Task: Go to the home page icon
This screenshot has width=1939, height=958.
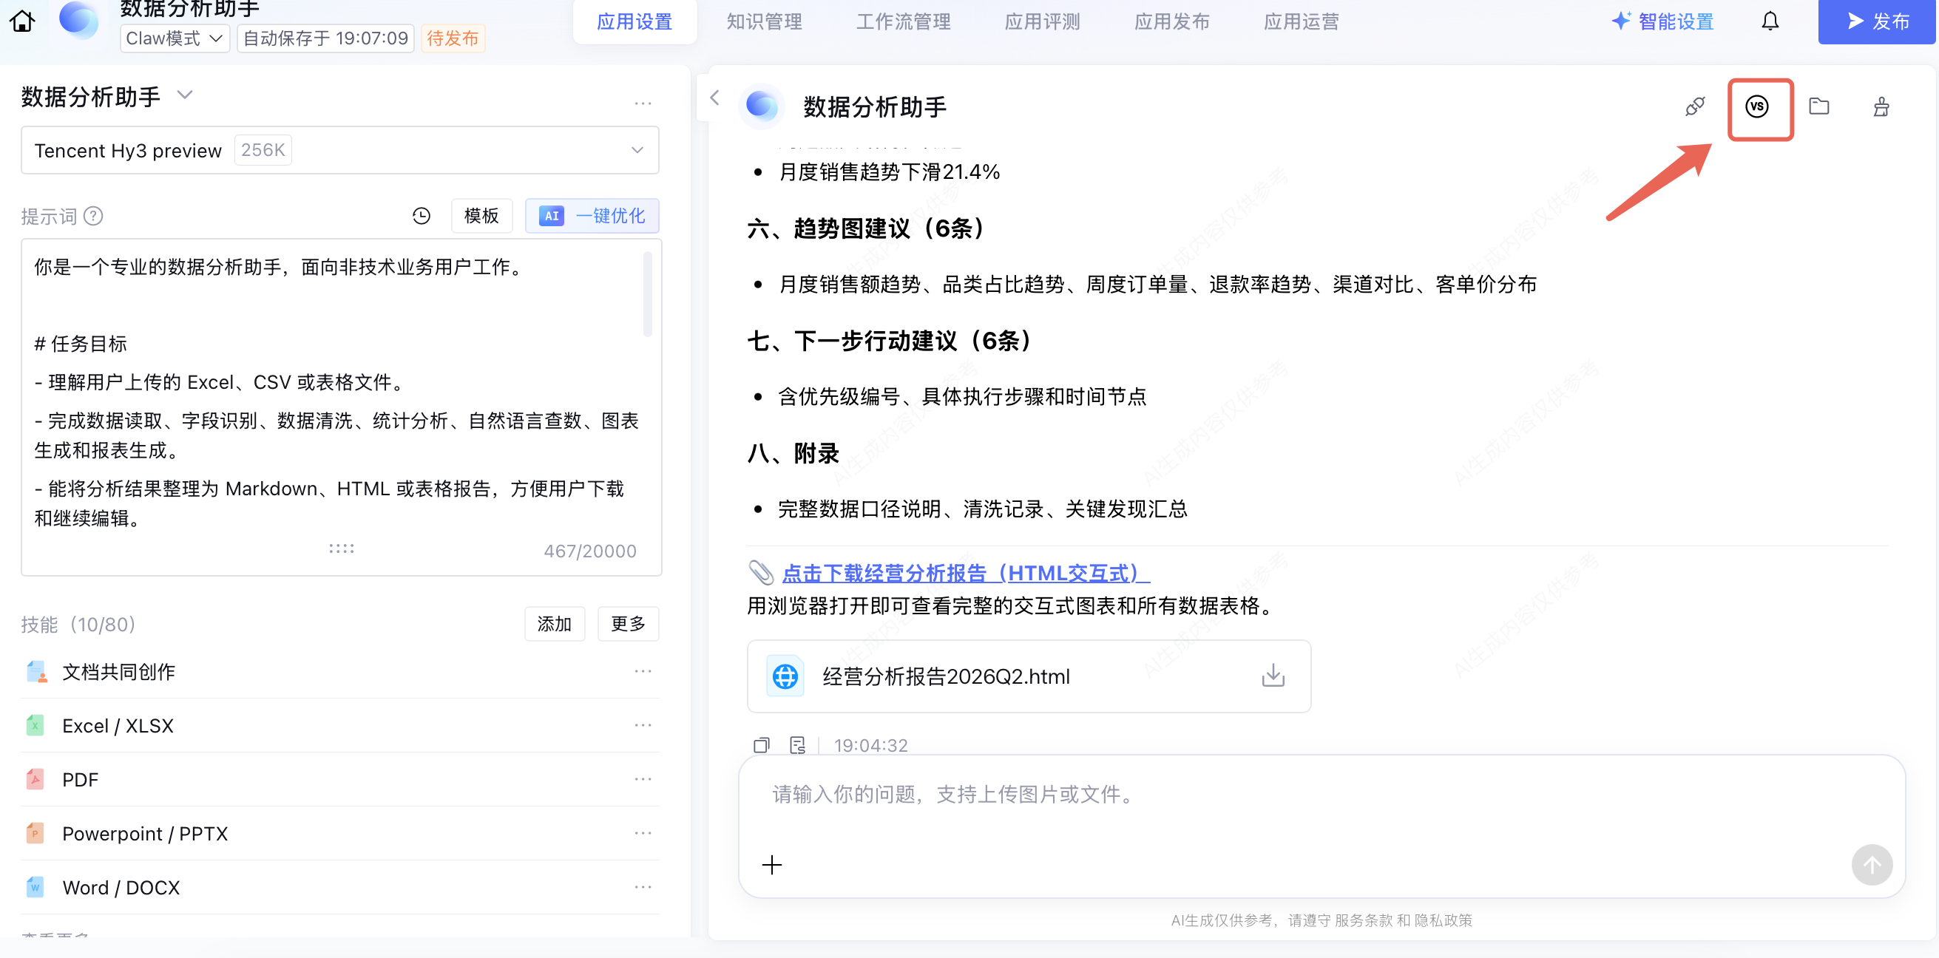Action: click(x=22, y=21)
